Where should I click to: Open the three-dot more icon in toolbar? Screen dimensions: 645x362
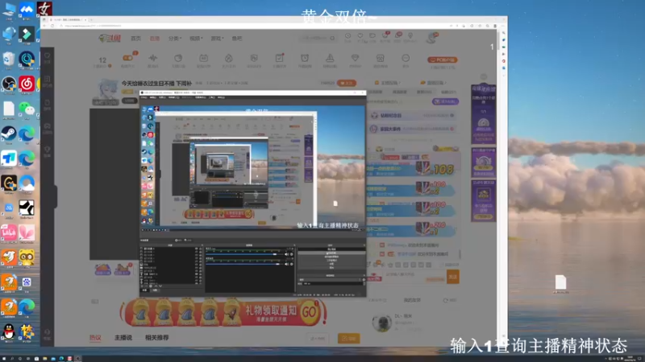406,58
